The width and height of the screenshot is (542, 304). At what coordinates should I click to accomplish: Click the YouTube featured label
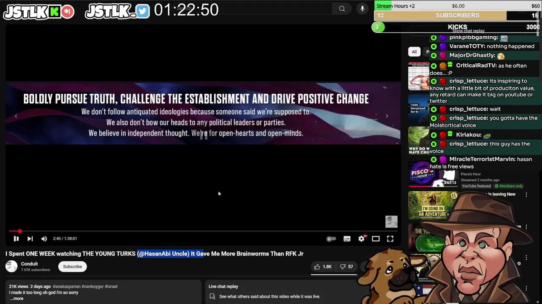[x=476, y=186]
